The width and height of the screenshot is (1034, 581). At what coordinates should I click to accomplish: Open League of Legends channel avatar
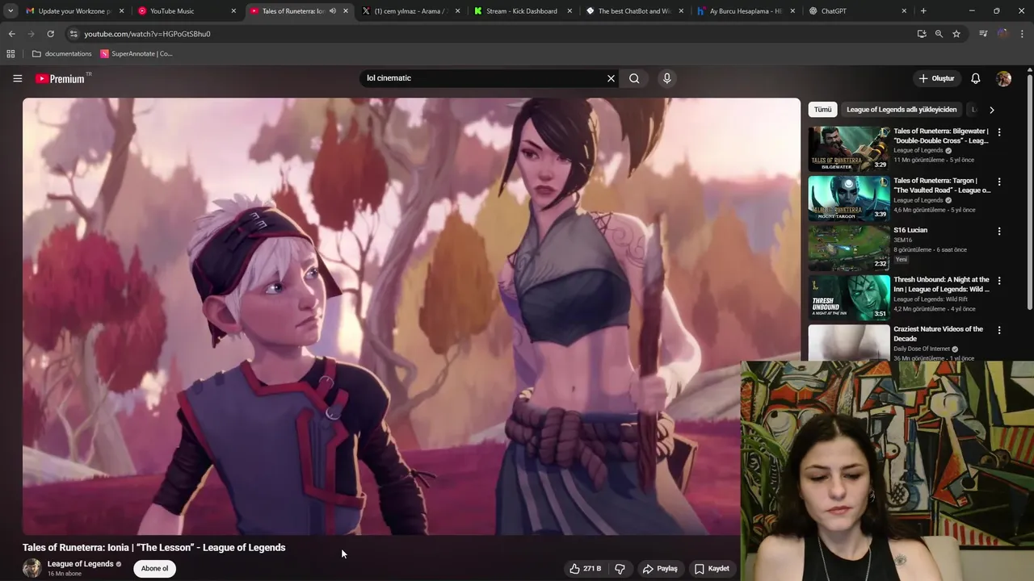[x=32, y=568]
